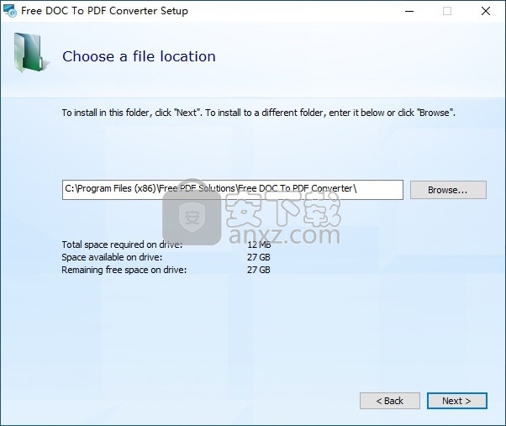Click the 27 GB space available value
Viewport: 506px width, 426px height.
click(258, 257)
